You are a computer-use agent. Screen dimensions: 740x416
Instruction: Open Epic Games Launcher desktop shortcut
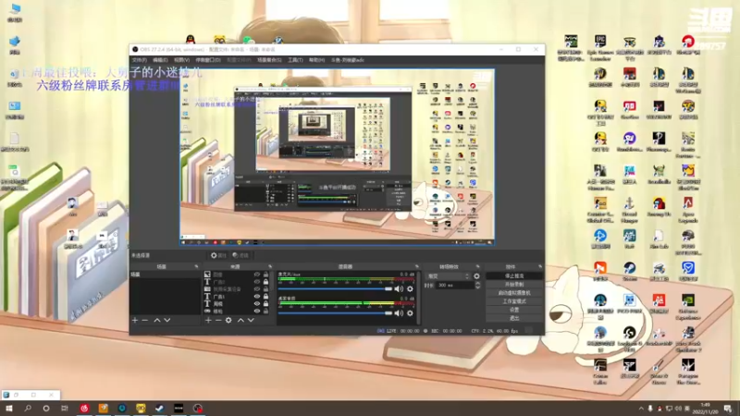click(600, 47)
